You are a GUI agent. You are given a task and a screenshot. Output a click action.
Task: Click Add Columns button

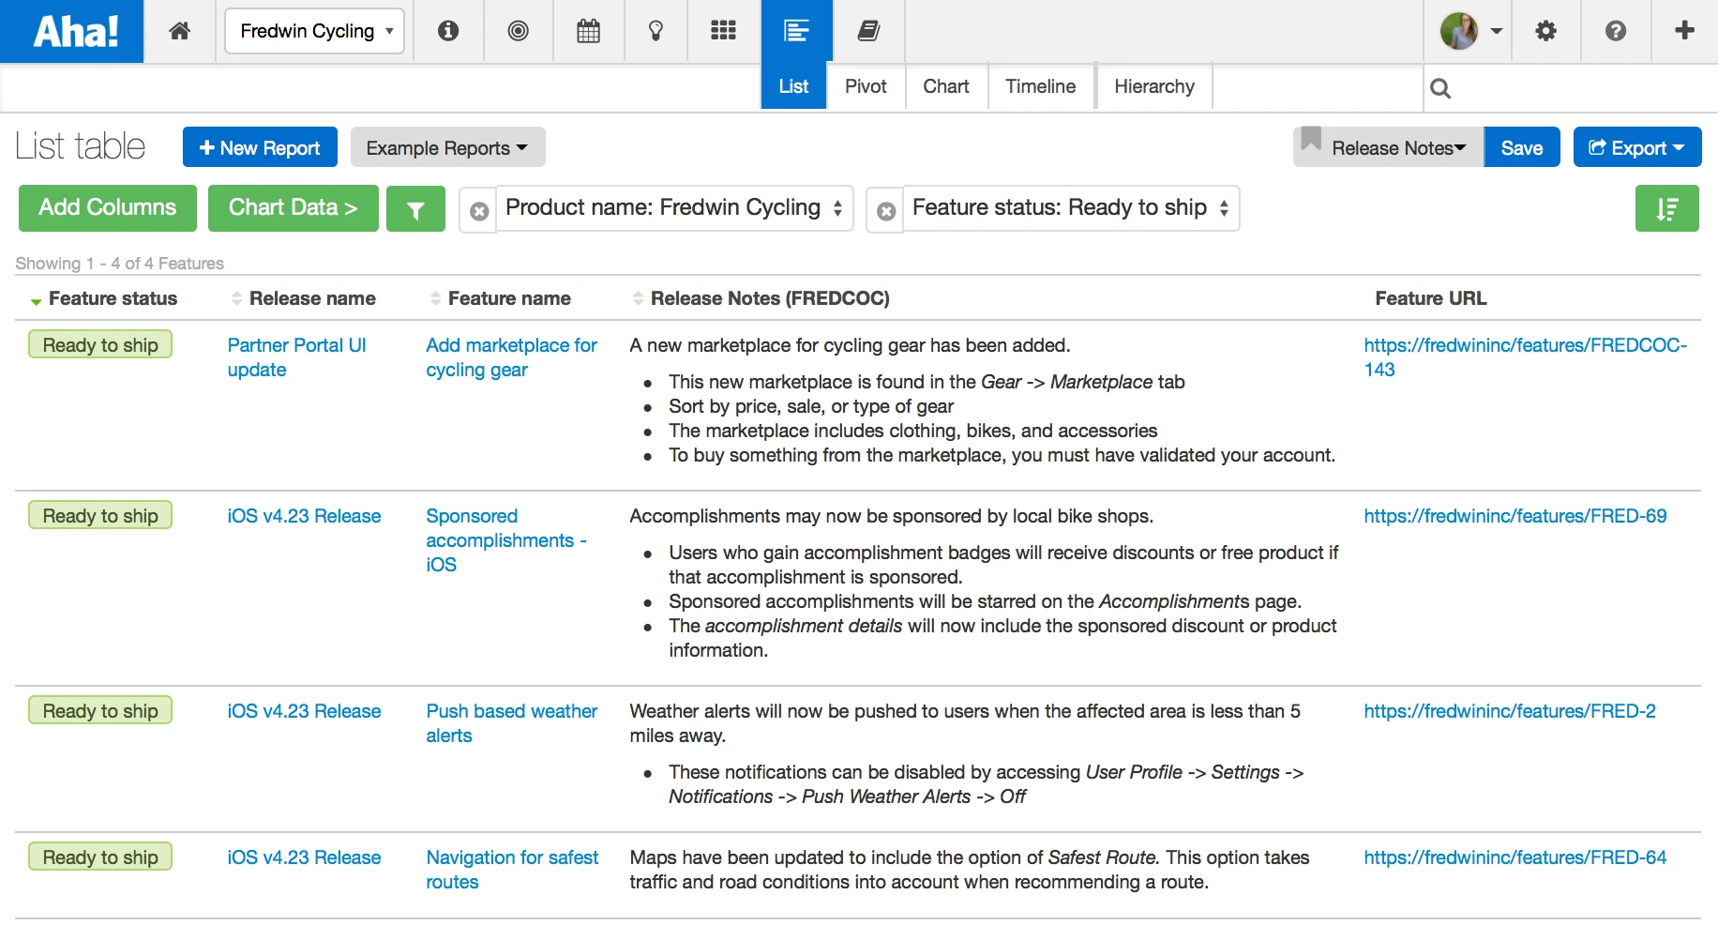108,207
